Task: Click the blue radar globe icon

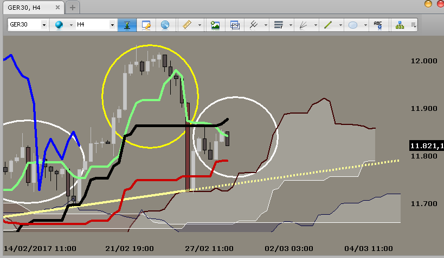Action: [x=165, y=25]
